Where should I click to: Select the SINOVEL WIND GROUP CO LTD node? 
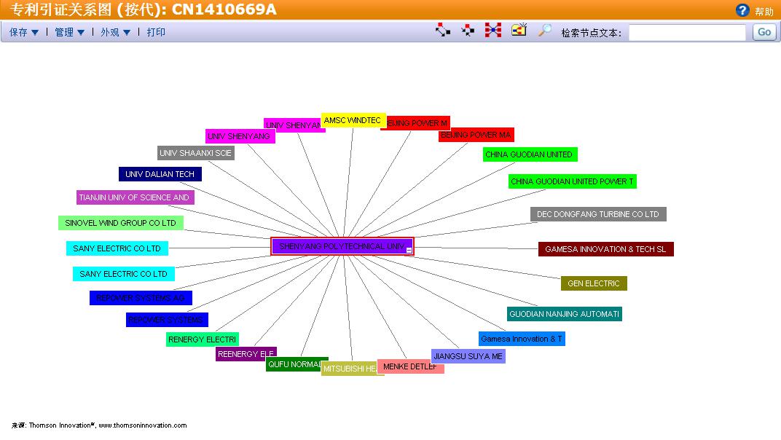120,223
